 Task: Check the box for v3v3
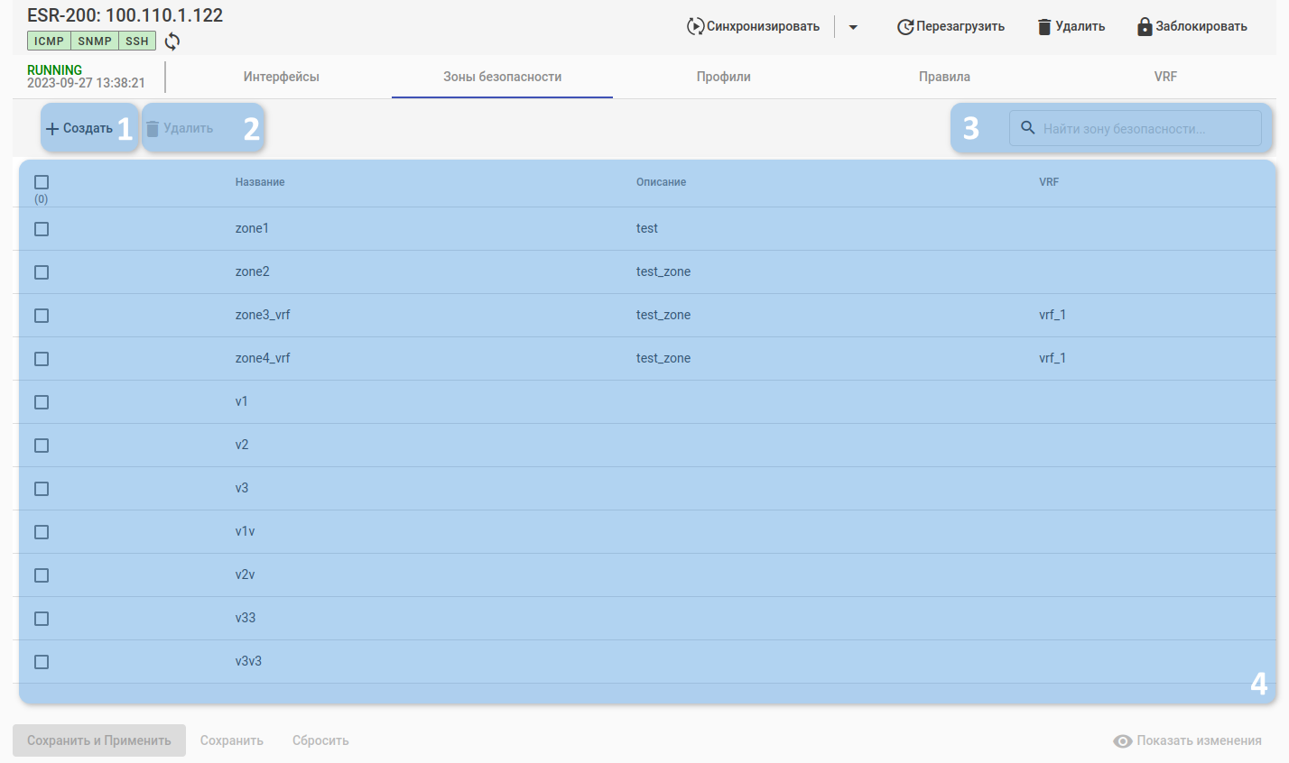point(42,662)
